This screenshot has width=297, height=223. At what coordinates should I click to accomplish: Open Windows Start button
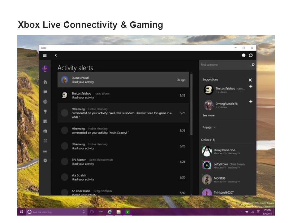[22, 212]
